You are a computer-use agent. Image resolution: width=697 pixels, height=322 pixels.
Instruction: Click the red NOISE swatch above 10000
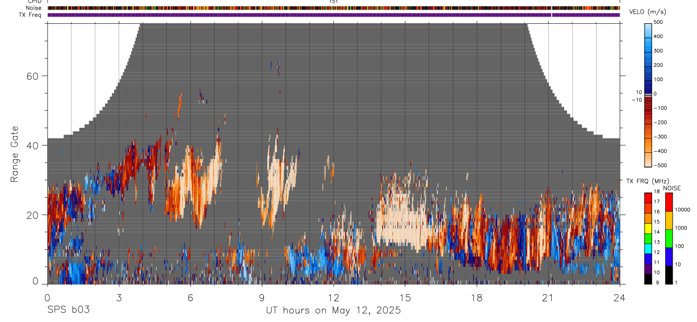(669, 202)
